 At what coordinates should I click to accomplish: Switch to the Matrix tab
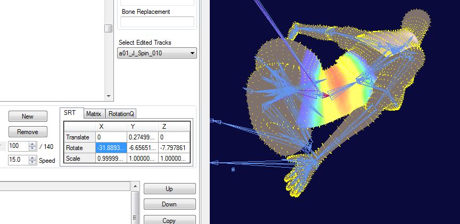point(94,114)
